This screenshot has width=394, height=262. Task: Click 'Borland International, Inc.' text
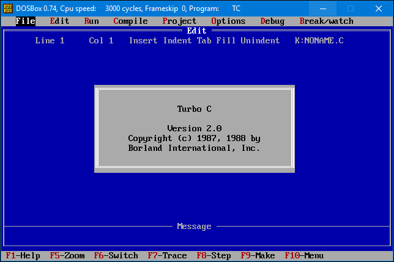coord(194,148)
